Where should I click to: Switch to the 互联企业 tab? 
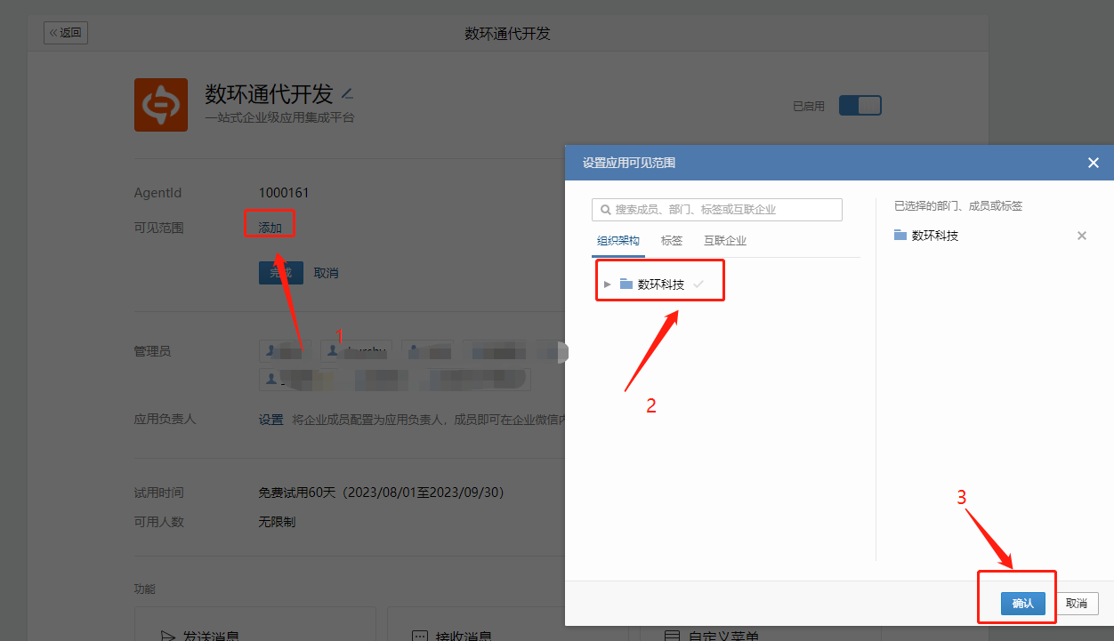[x=725, y=241]
